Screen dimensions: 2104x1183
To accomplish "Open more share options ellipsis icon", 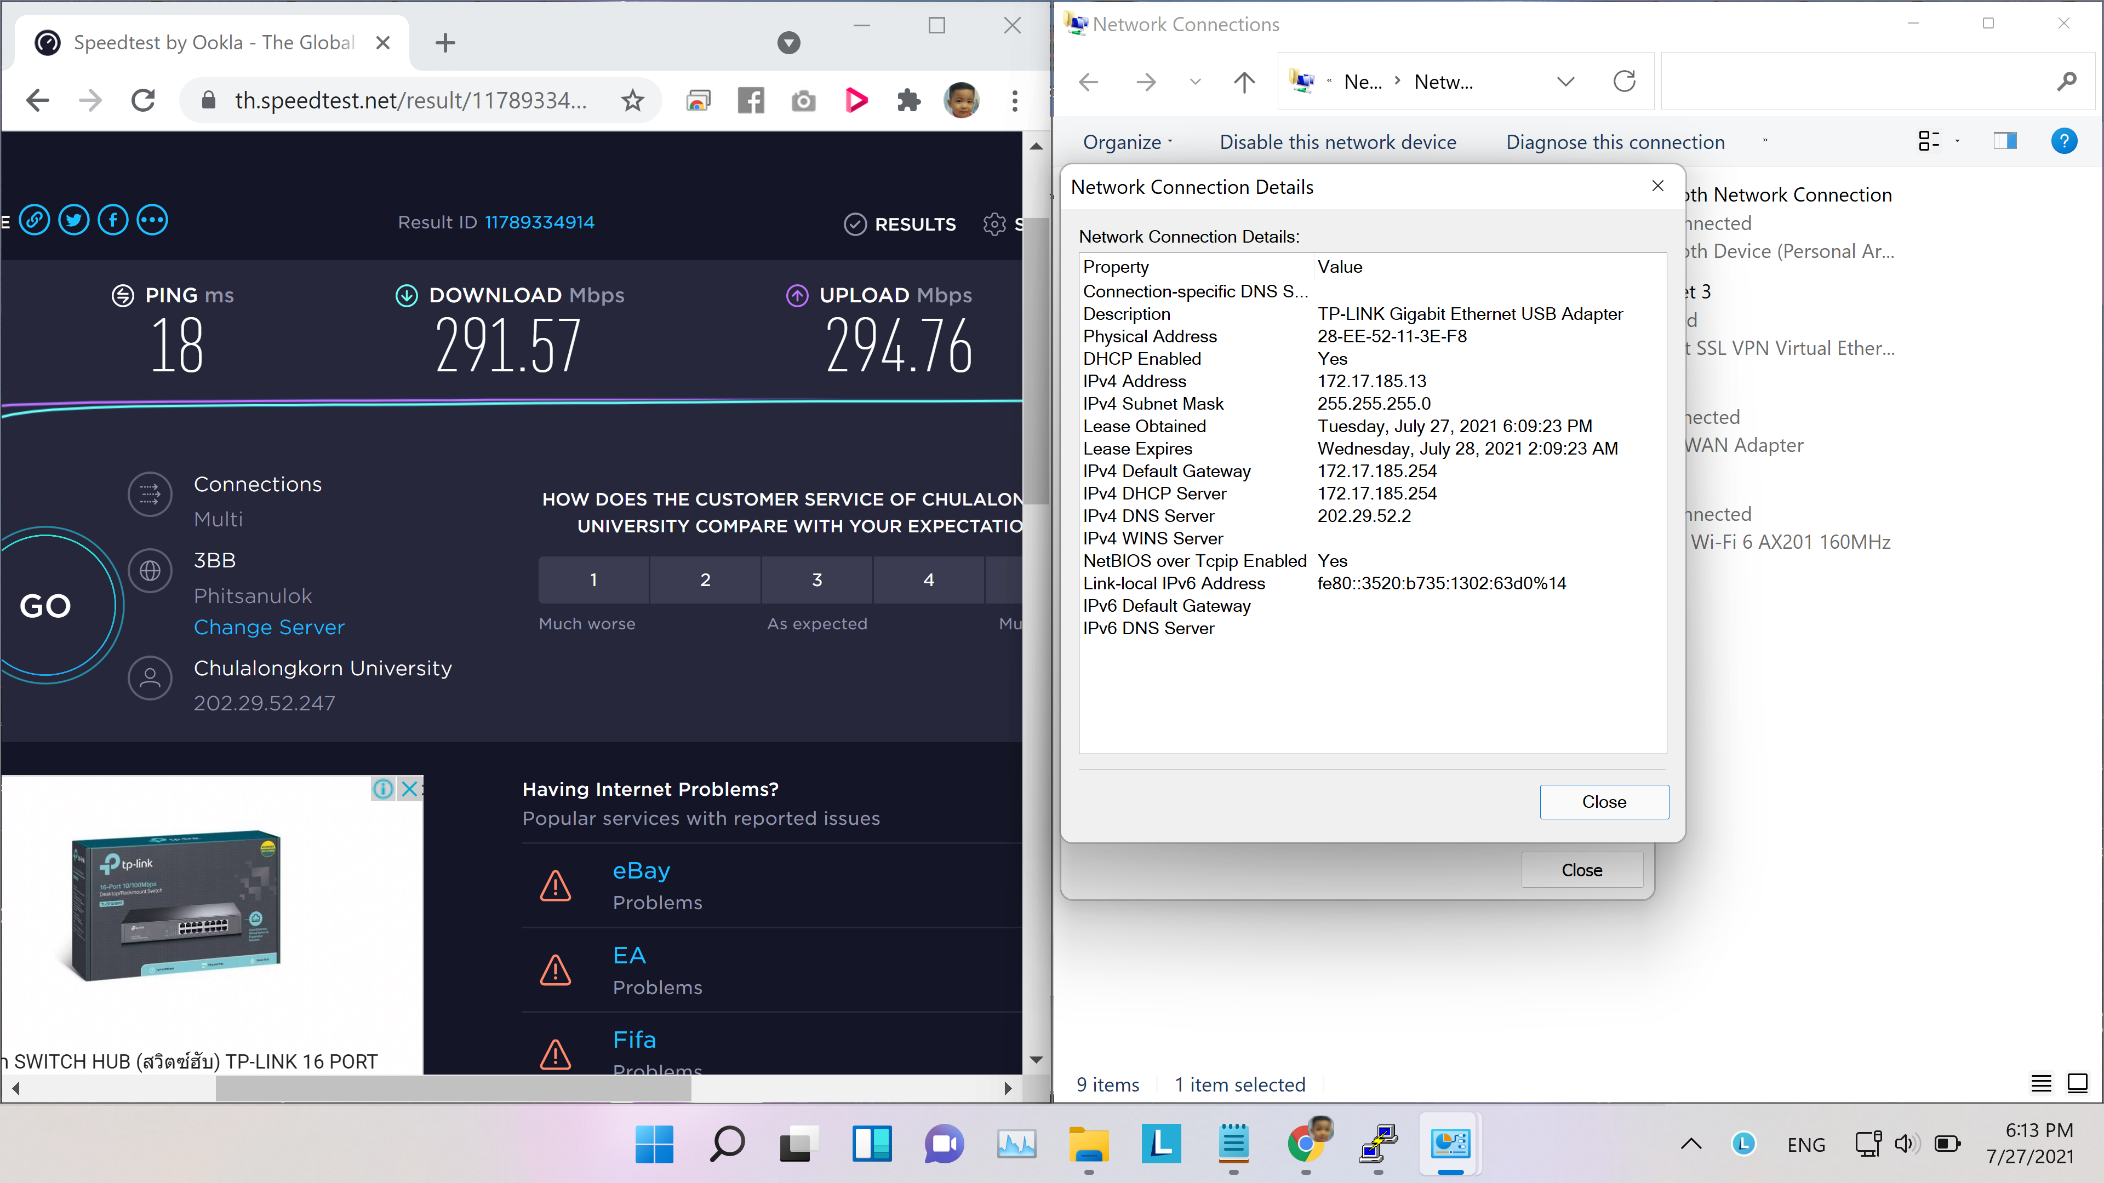I will click(152, 220).
